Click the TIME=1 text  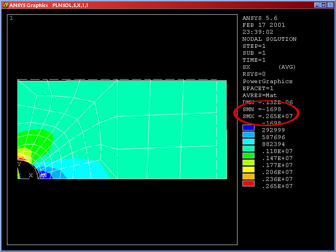[x=254, y=60]
